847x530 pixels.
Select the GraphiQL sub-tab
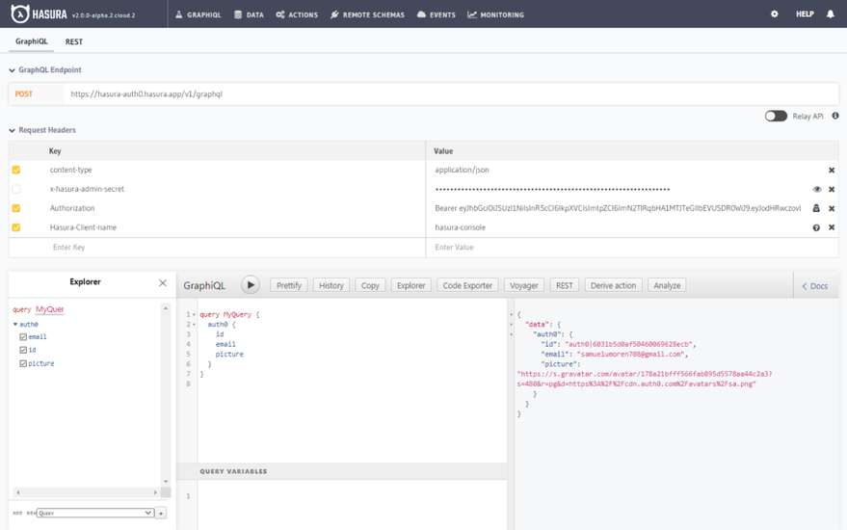click(32, 41)
